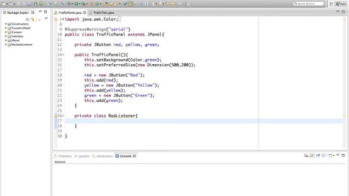The height and width of the screenshot is (196, 349).
Task: Click the Quick Access search field
Action: pos(309,4)
